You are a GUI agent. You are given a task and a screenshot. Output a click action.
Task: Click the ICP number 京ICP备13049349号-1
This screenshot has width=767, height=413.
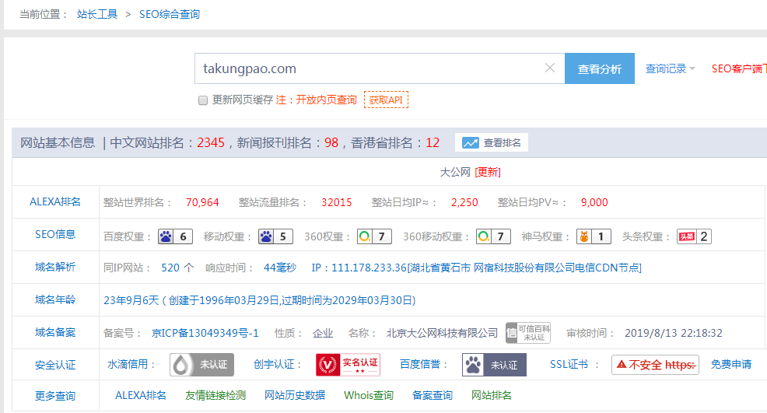click(205, 333)
